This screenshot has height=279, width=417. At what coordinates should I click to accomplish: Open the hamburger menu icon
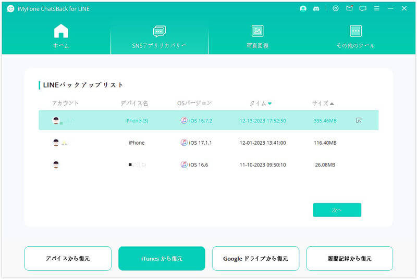coord(376,8)
